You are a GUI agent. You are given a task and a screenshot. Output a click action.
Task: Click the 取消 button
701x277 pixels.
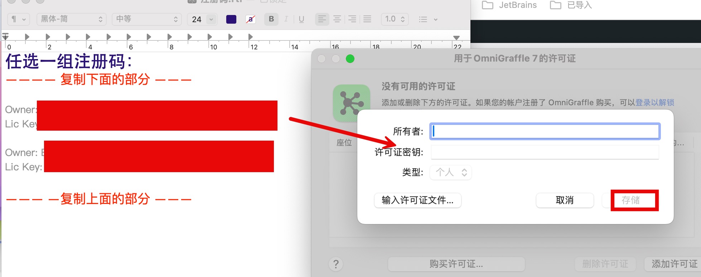pos(565,200)
